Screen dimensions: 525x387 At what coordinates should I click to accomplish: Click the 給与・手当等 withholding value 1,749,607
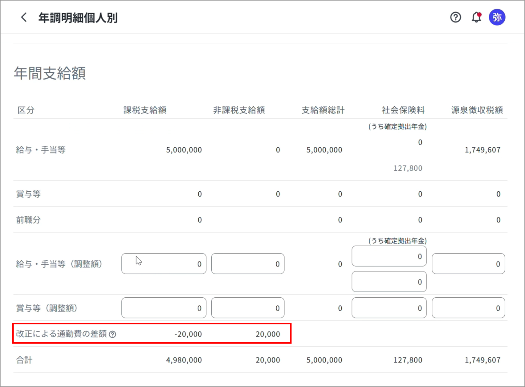(x=482, y=150)
